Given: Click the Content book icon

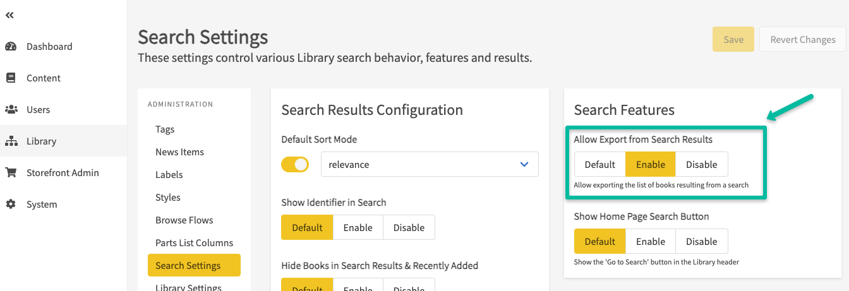Looking at the screenshot, I should click(11, 78).
